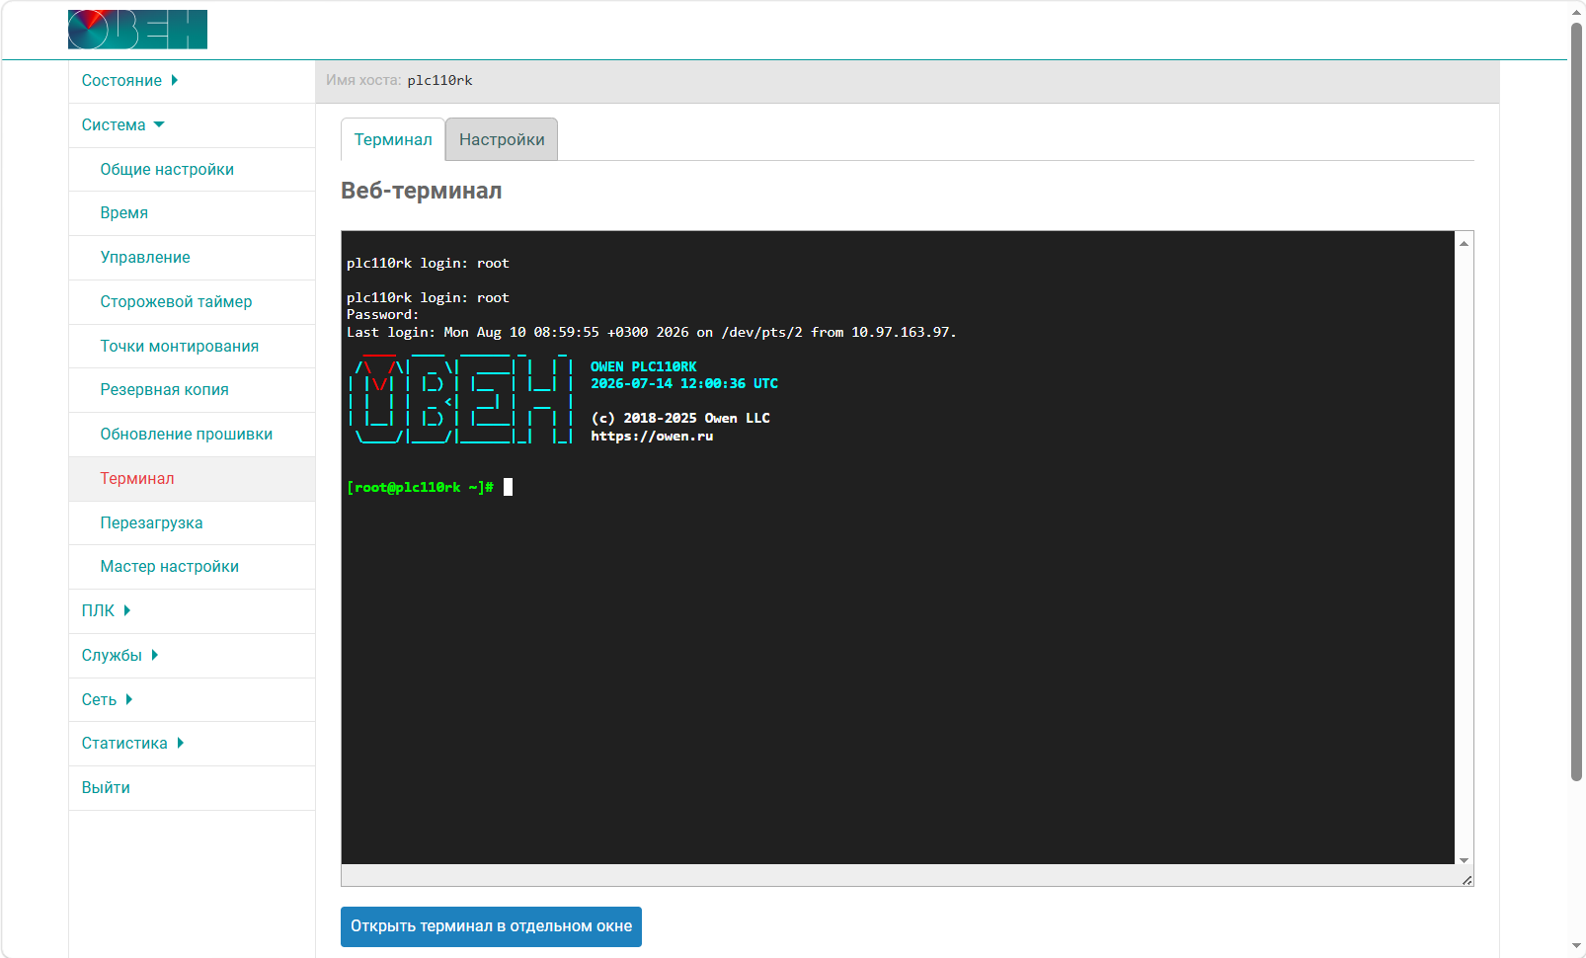Click the terminal scrollbar down arrow
Viewport: 1586px width, 958px height.
coord(1465,860)
